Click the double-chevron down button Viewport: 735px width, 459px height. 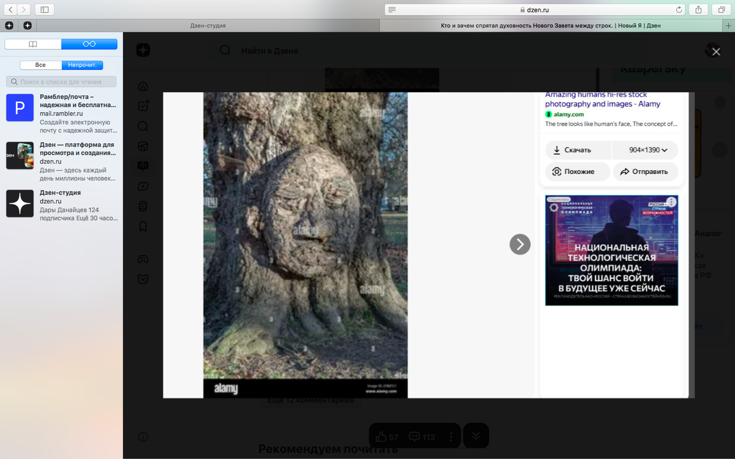click(x=476, y=436)
